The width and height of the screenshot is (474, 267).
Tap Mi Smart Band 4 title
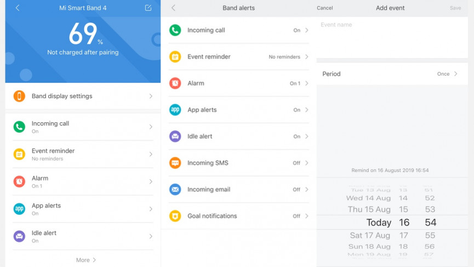[83, 8]
